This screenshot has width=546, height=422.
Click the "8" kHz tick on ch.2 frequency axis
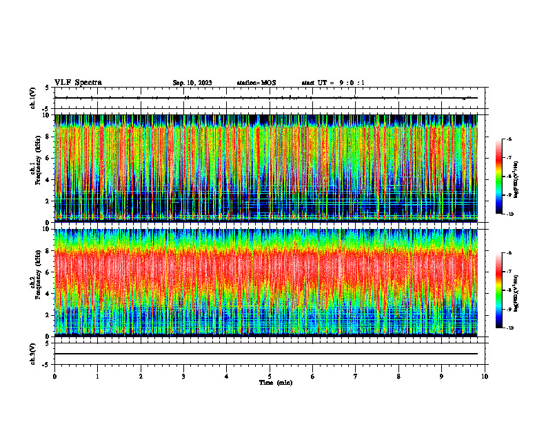48,251
